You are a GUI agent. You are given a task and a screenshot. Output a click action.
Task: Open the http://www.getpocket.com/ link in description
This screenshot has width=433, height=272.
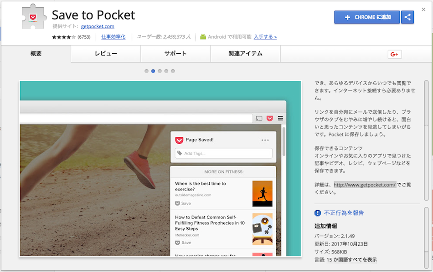[365, 185]
